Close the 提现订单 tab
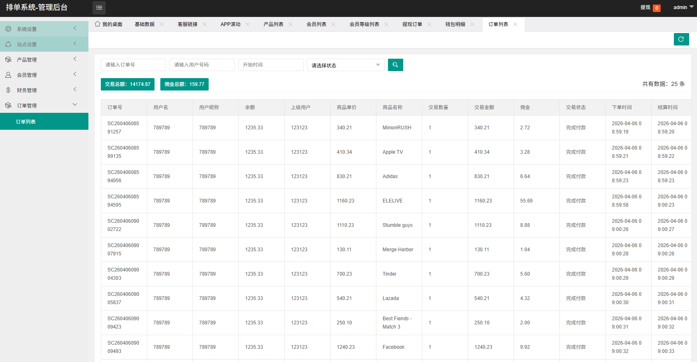The image size is (697, 362). click(429, 24)
